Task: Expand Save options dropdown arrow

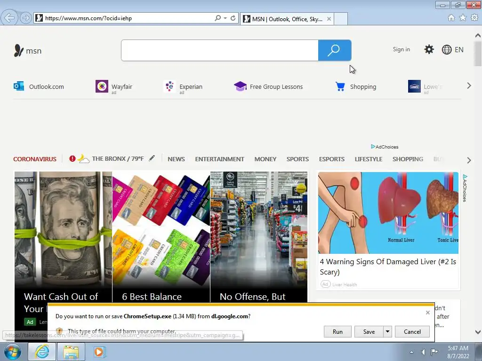Action: tap(388, 331)
